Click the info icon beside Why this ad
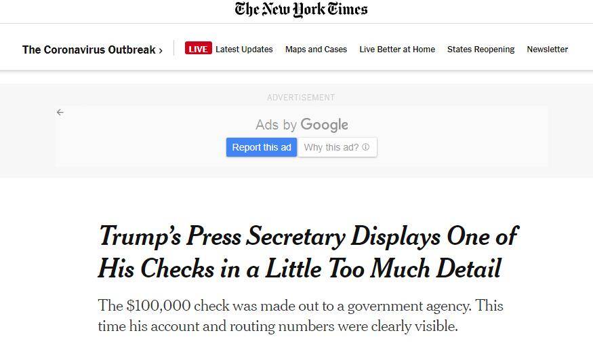The height and width of the screenshot is (350, 593). (x=366, y=147)
